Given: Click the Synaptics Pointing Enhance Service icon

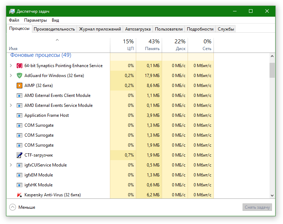Looking at the screenshot, I should [19, 66].
